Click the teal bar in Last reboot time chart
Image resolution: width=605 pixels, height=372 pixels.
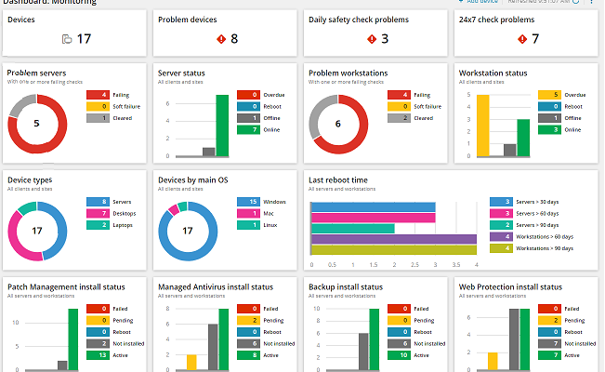[x=352, y=228]
